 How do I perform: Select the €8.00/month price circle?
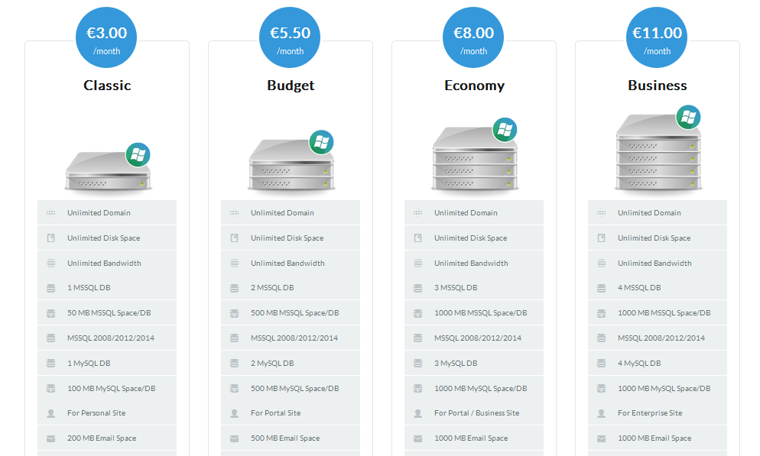click(473, 37)
